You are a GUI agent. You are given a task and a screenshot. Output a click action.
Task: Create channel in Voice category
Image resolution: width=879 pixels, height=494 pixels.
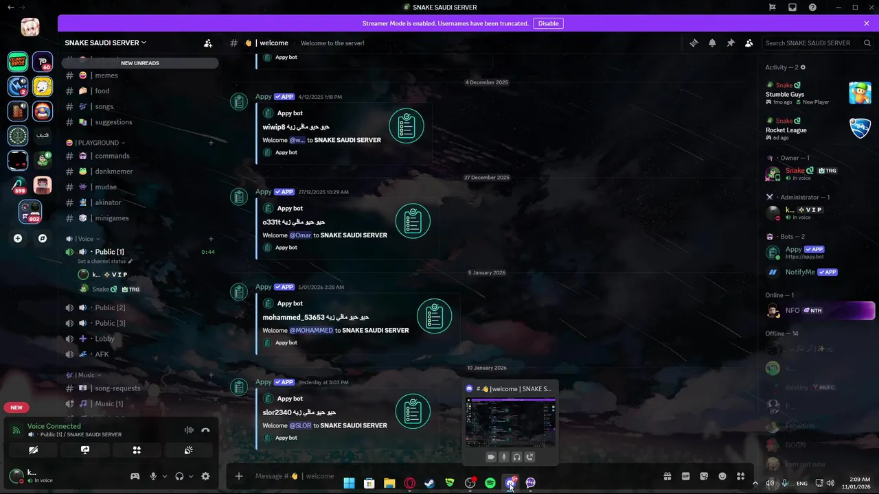click(211, 239)
